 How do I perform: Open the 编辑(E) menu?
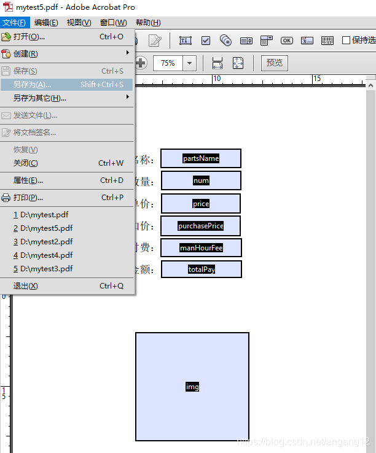(46, 23)
